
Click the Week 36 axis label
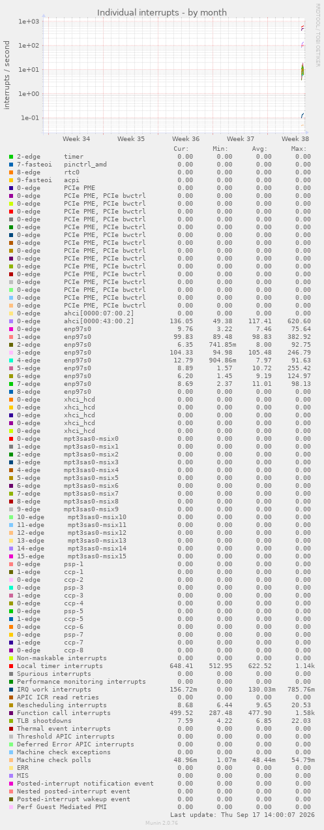186,139
